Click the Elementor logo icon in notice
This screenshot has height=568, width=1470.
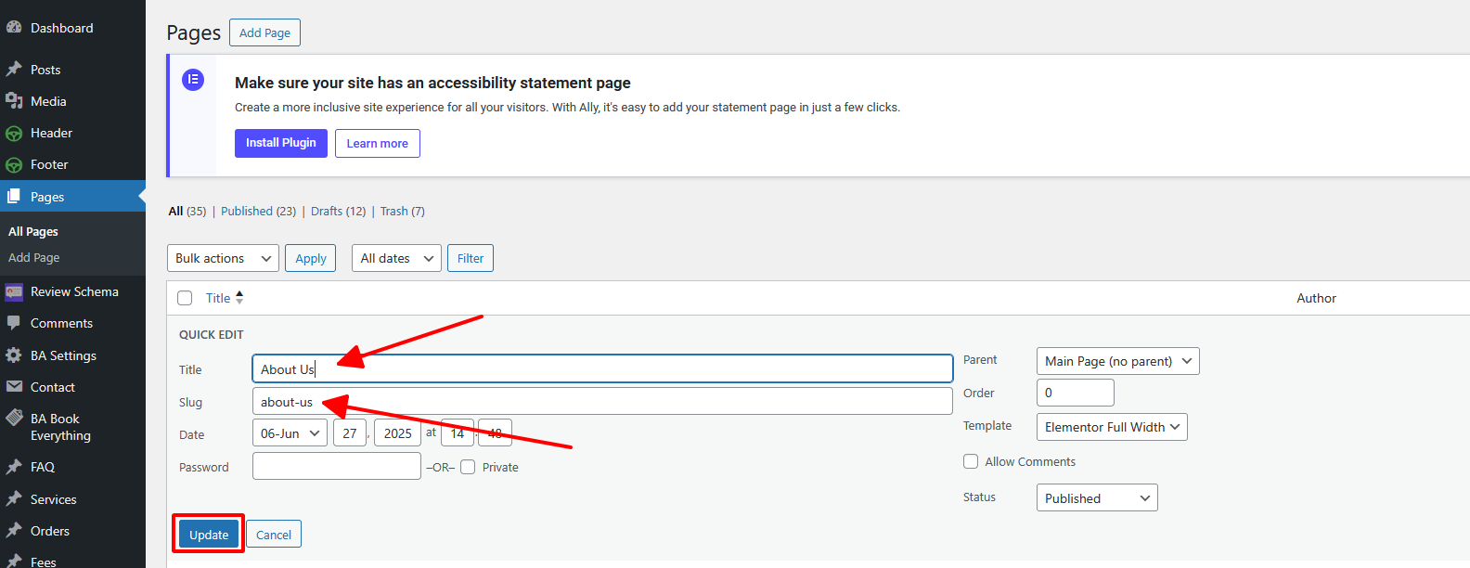[x=193, y=80]
